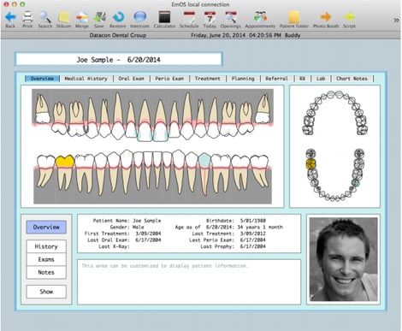Select the light blue lower tooth with root canal
This screenshot has height=331, width=402.
[204, 174]
